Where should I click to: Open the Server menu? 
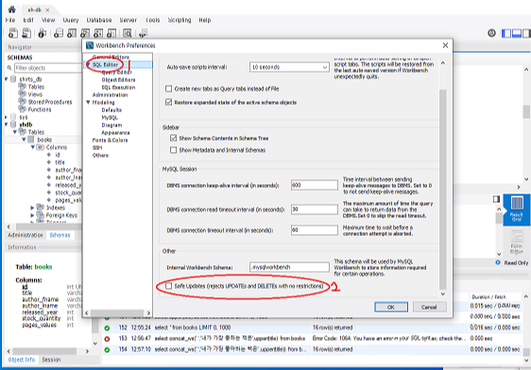click(x=128, y=20)
